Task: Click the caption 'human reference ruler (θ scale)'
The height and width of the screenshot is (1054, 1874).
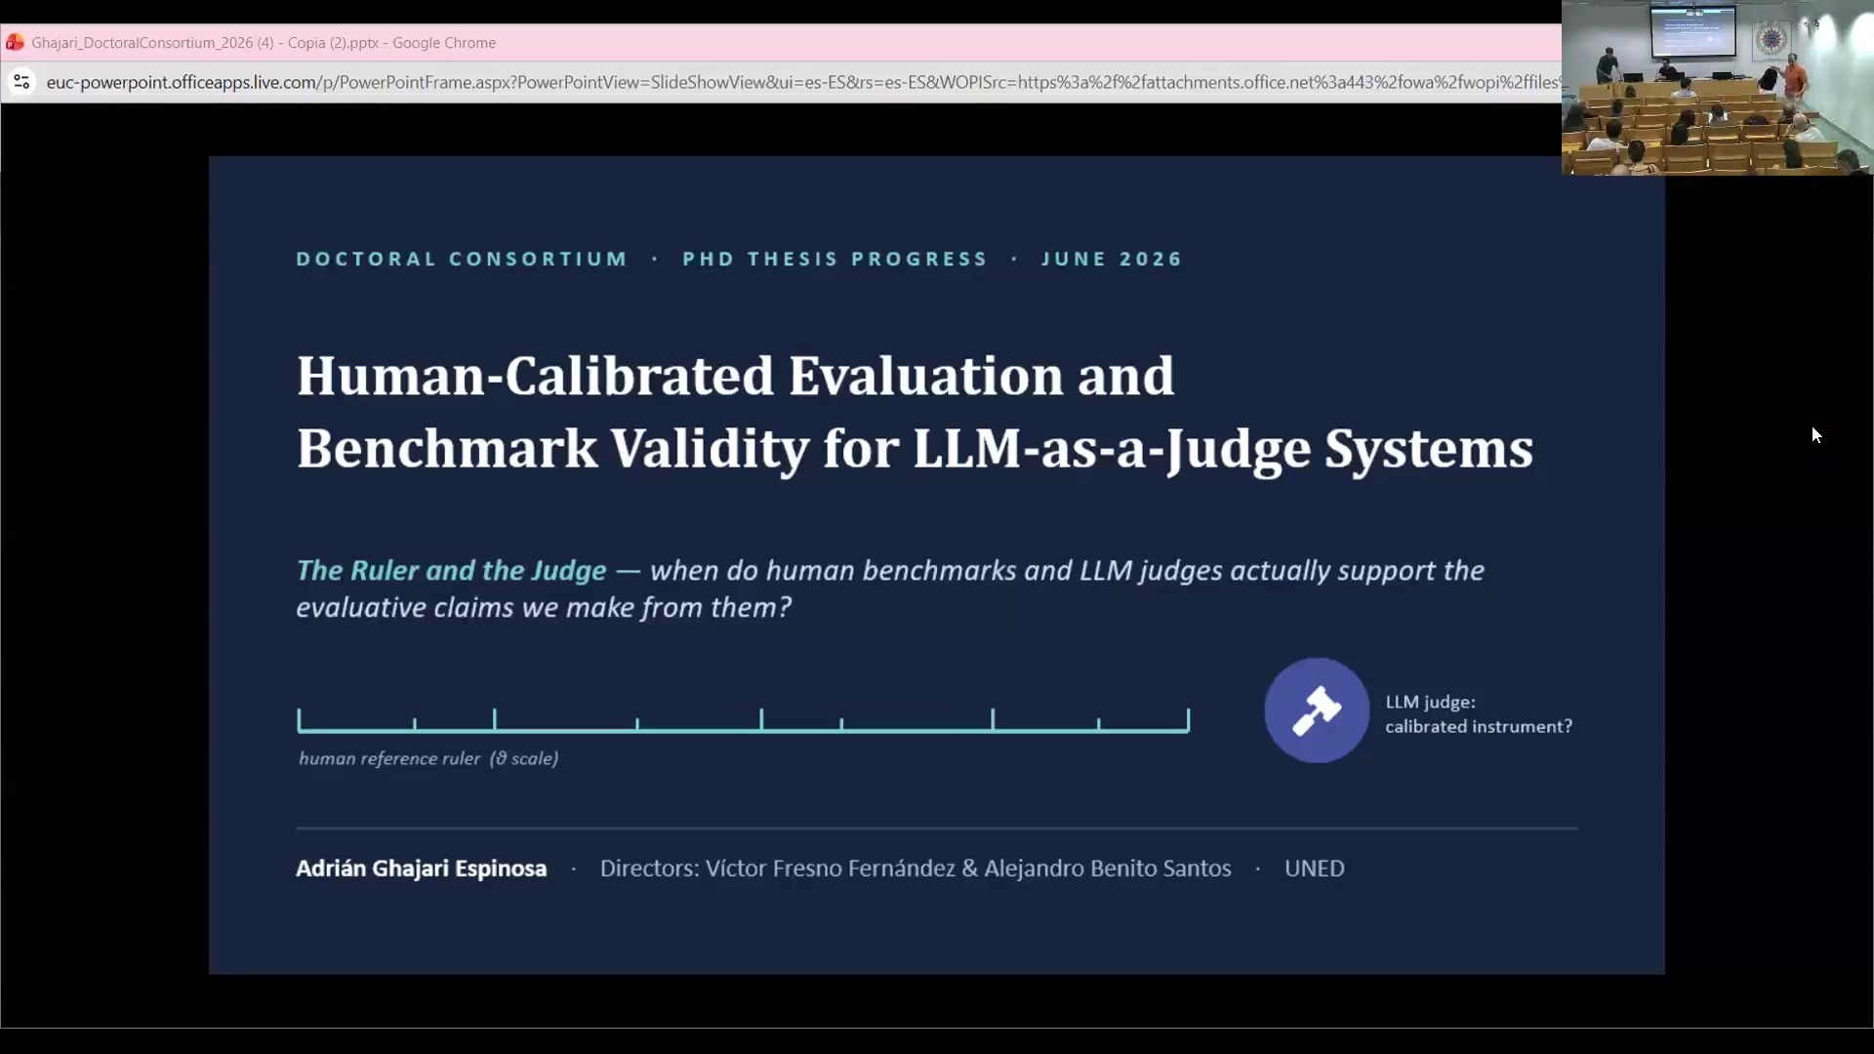Action: pos(428,758)
